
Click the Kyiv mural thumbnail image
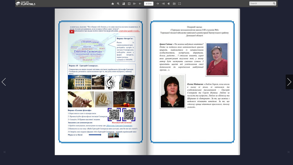(x=113, y=135)
